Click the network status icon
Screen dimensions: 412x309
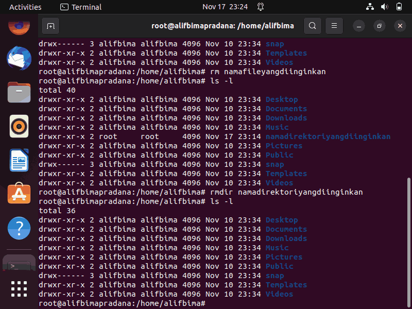(x=370, y=7)
